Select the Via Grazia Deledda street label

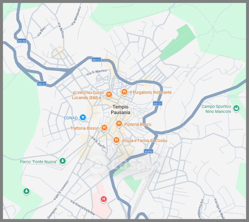(x=83, y=208)
